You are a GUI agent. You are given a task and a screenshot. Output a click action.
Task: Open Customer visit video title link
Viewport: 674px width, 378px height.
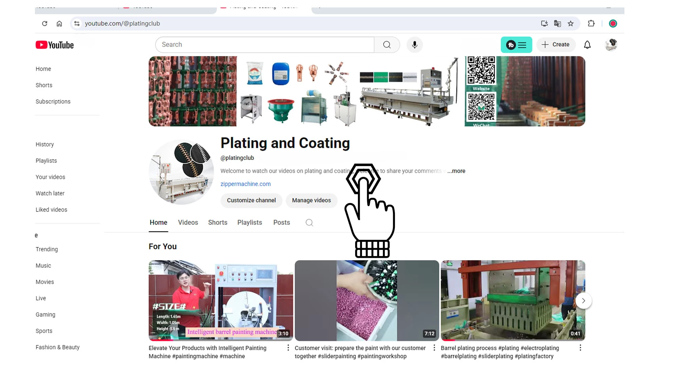coord(360,352)
